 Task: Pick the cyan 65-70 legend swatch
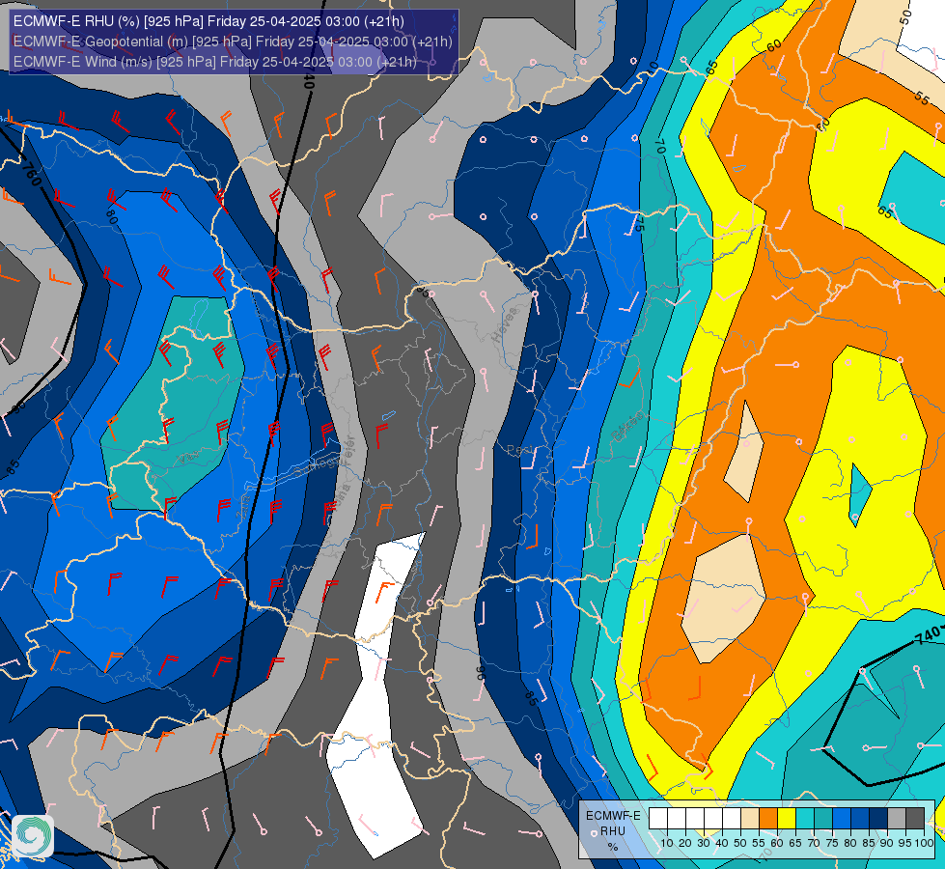805,819
